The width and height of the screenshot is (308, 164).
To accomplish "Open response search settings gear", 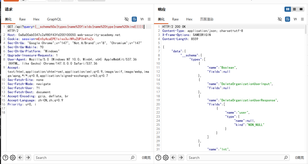I will coord(166,158).
